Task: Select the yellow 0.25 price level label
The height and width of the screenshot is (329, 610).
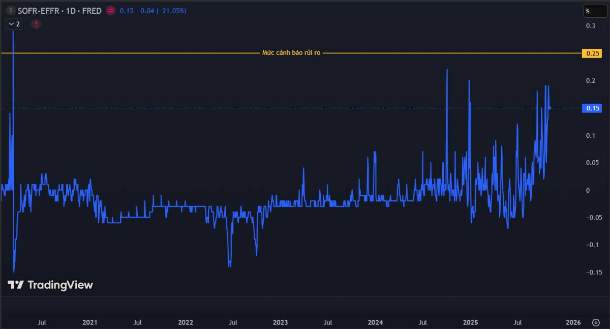Action: [x=593, y=53]
